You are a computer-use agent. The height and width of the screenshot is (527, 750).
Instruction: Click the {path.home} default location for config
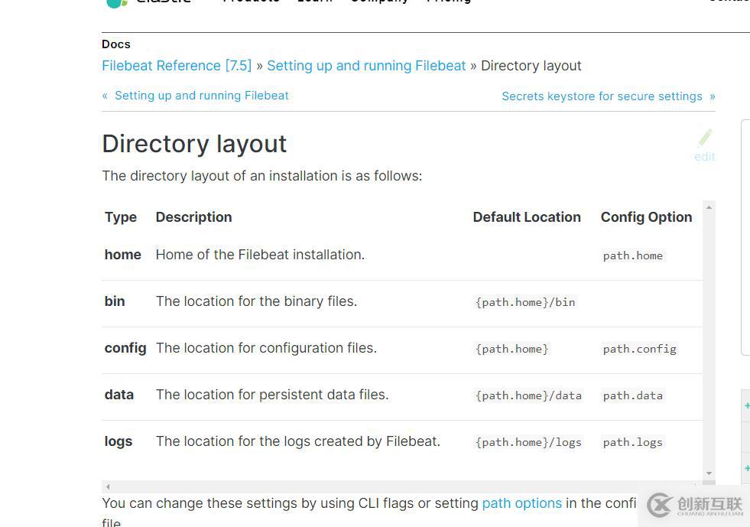[511, 349]
